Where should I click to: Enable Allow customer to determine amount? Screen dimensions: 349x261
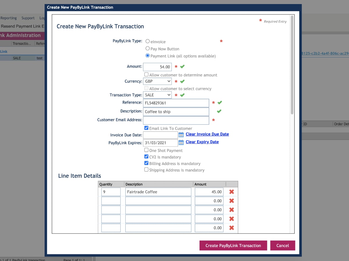point(146,75)
